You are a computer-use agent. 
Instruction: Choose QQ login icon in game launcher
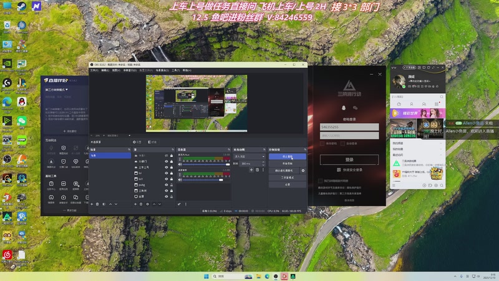tap(344, 108)
